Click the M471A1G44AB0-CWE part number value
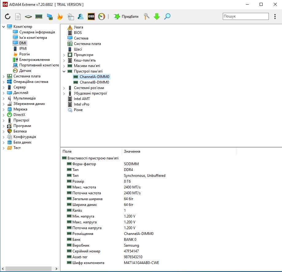The height and width of the screenshot is (272, 282). (141, 263)
